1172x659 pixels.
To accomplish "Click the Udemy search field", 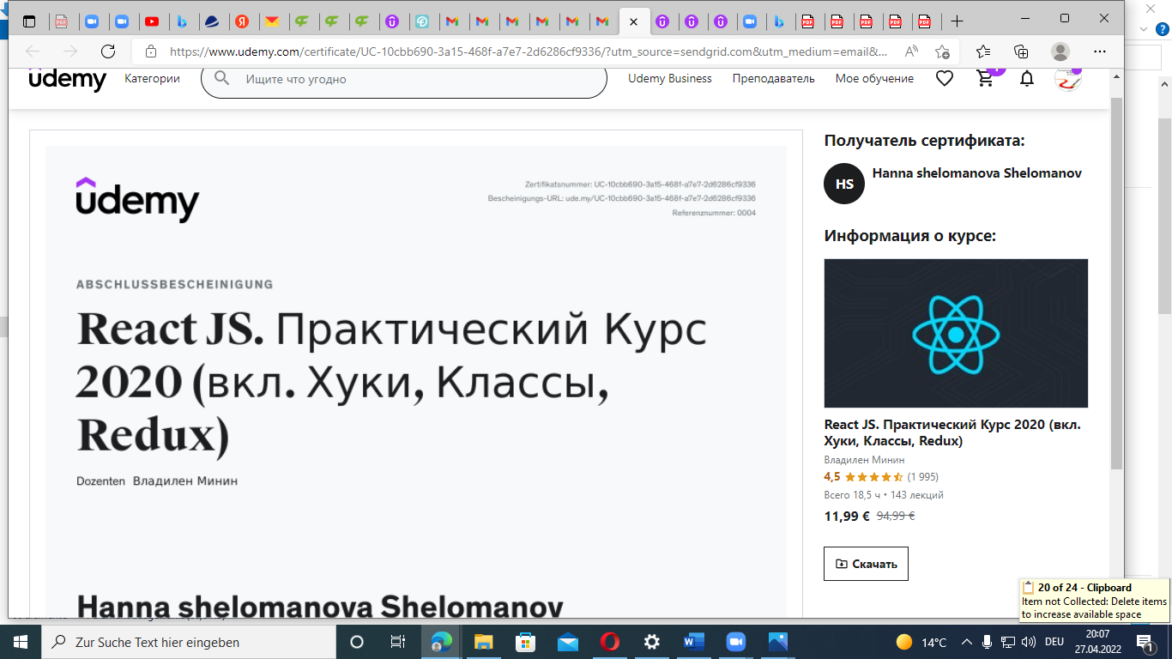I will pos(403,78).
